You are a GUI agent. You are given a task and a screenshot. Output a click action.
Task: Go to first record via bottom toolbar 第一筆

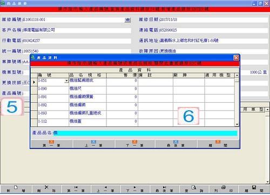pyautogui.click(x=76, y=189)
